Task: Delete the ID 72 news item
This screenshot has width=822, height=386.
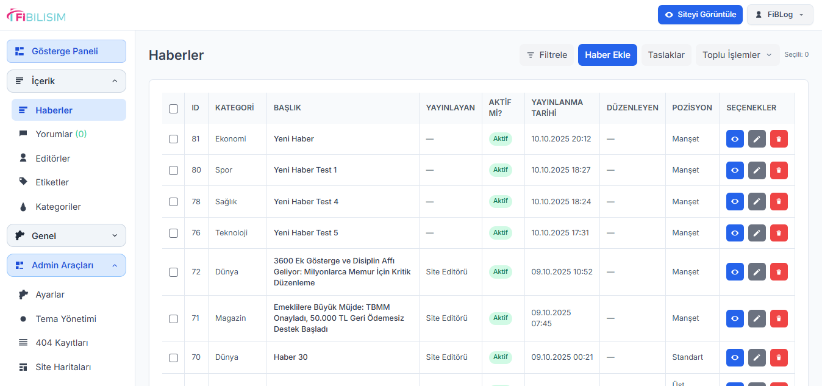Action: click(x=779, y=272)
